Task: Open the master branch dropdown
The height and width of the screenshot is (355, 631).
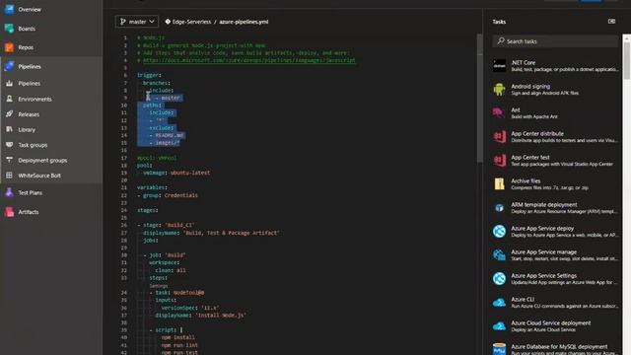Action: 137,22
